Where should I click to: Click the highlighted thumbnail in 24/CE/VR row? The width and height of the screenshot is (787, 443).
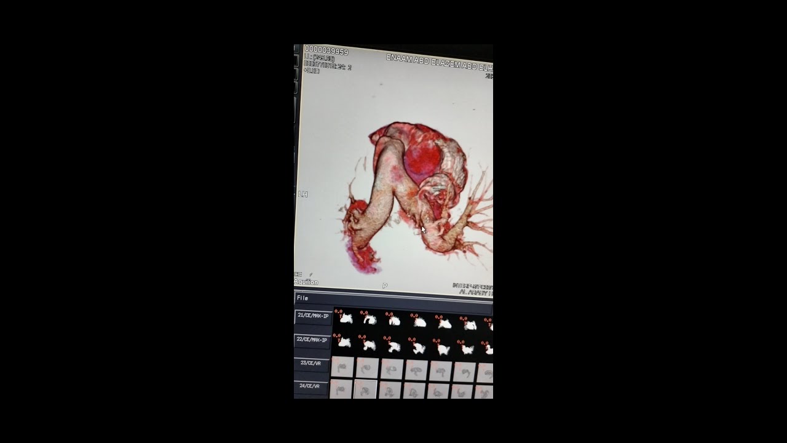tap(365, 389)
